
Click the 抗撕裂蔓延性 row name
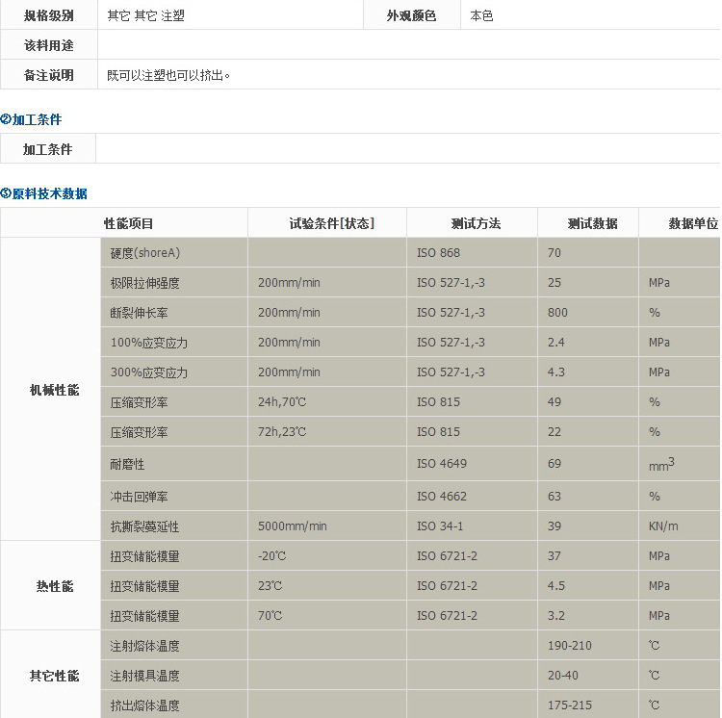click(144, 526)
